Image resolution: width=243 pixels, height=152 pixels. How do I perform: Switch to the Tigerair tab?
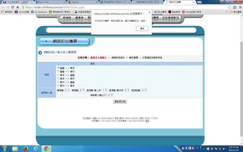(82, 2)
